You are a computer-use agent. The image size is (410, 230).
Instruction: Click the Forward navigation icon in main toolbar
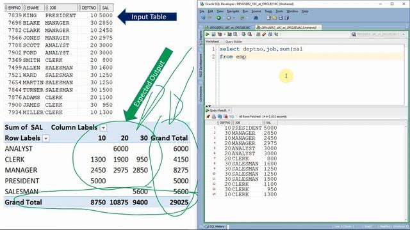[228, 18]
